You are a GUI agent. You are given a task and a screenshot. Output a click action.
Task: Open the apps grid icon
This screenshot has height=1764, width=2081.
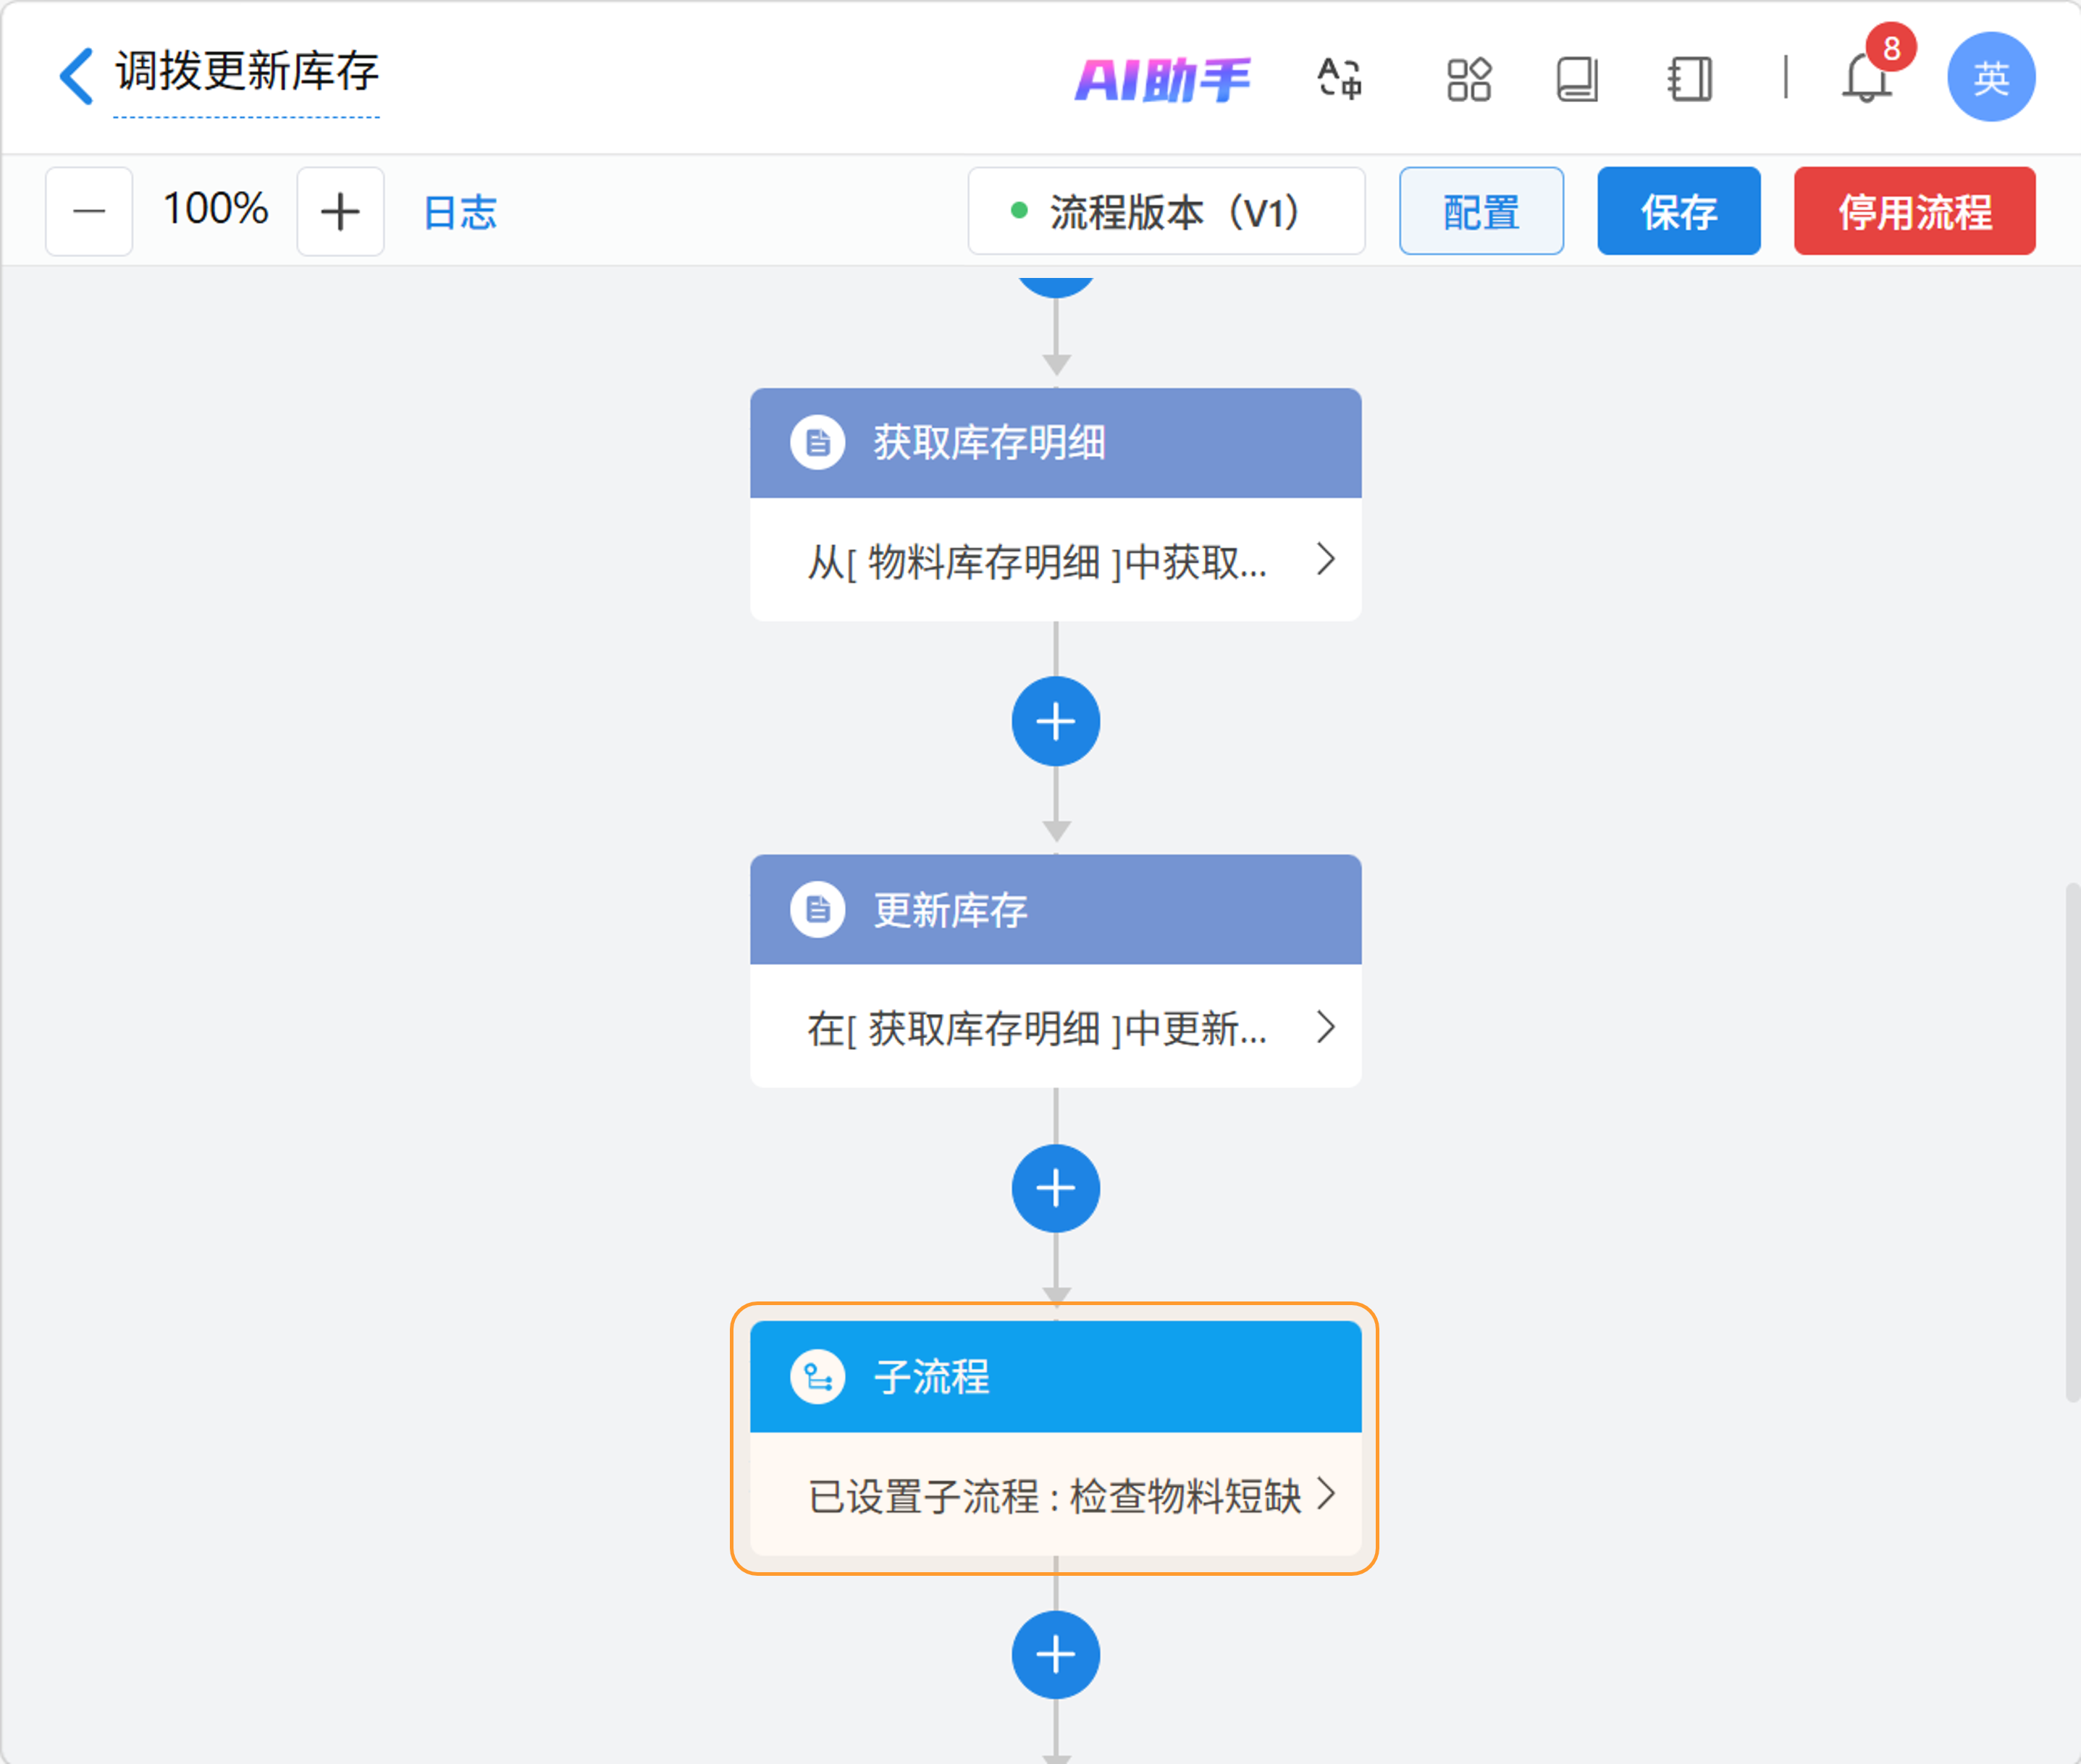click(1468, 79)
